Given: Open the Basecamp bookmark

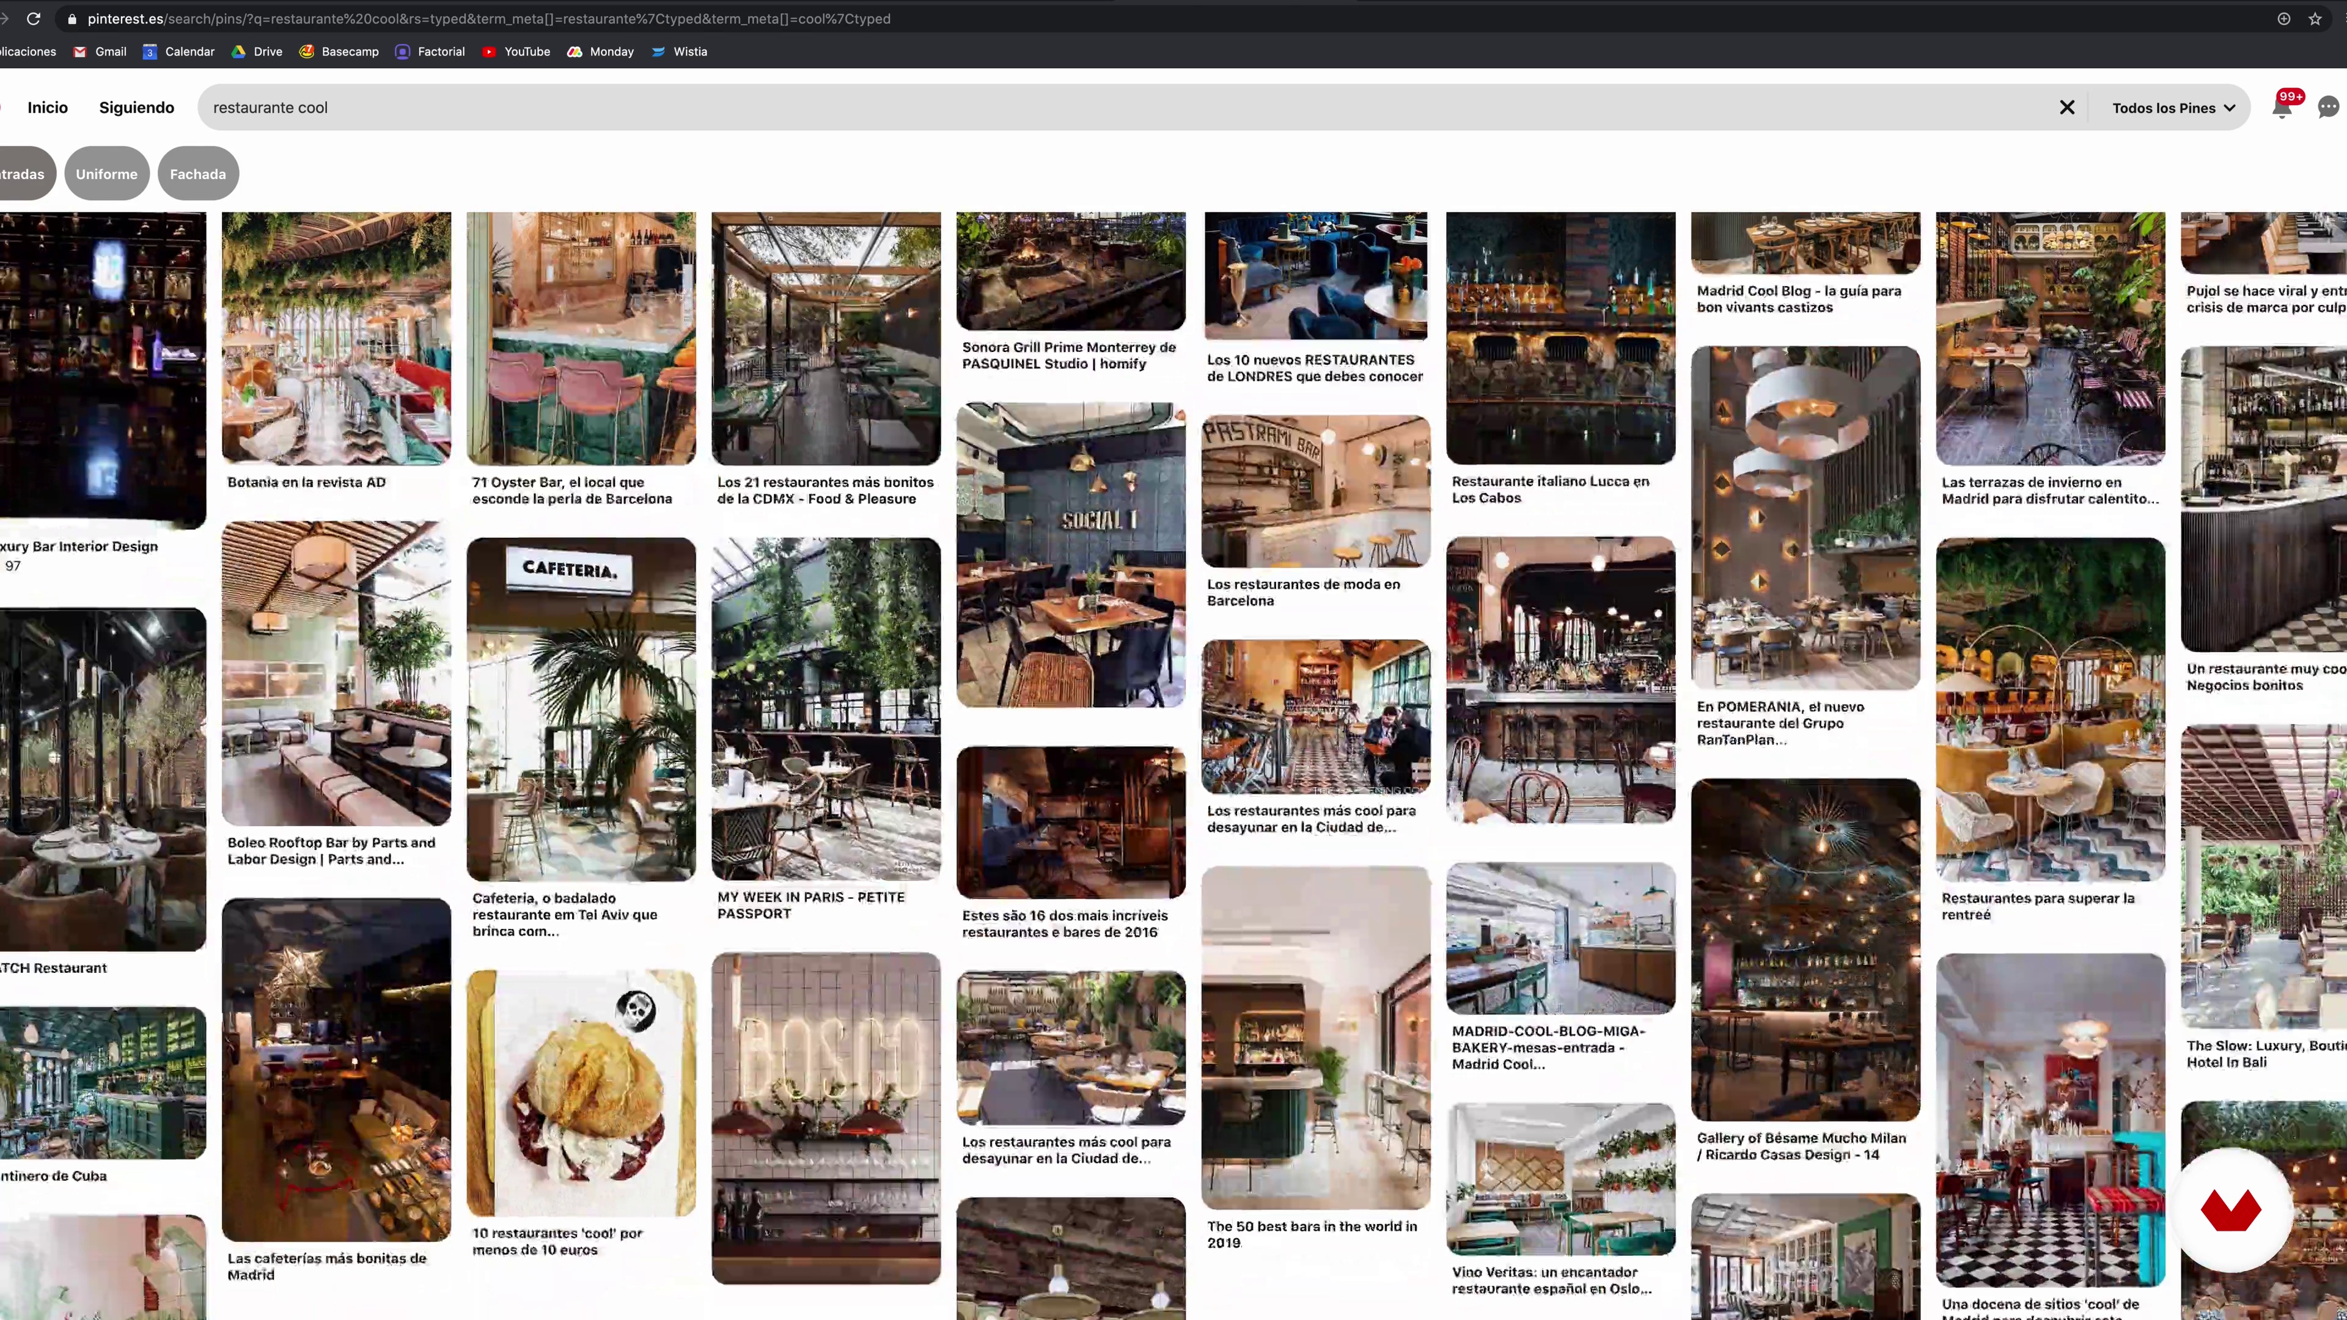Looking at the screenshot, I should [339, 52].
